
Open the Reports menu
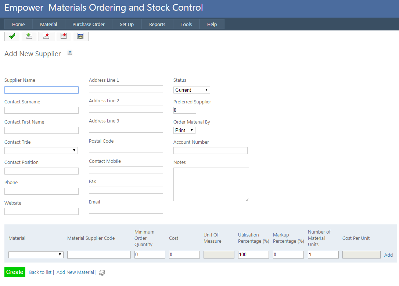(157, 24)
